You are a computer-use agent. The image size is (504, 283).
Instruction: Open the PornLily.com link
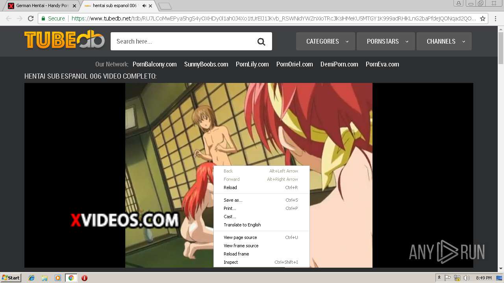click(252, 64)
